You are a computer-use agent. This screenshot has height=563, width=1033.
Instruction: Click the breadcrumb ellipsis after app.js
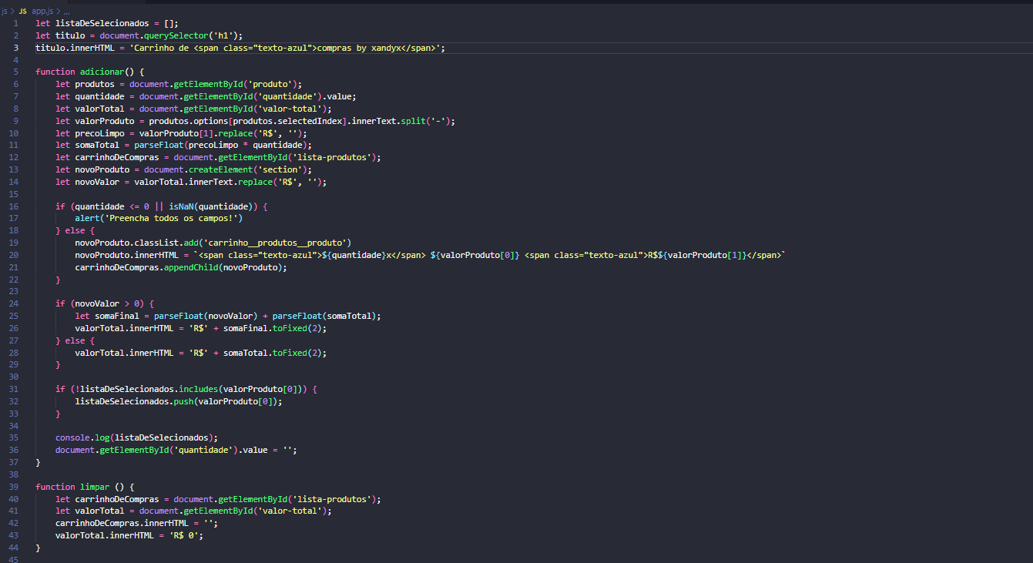point(68,12)
